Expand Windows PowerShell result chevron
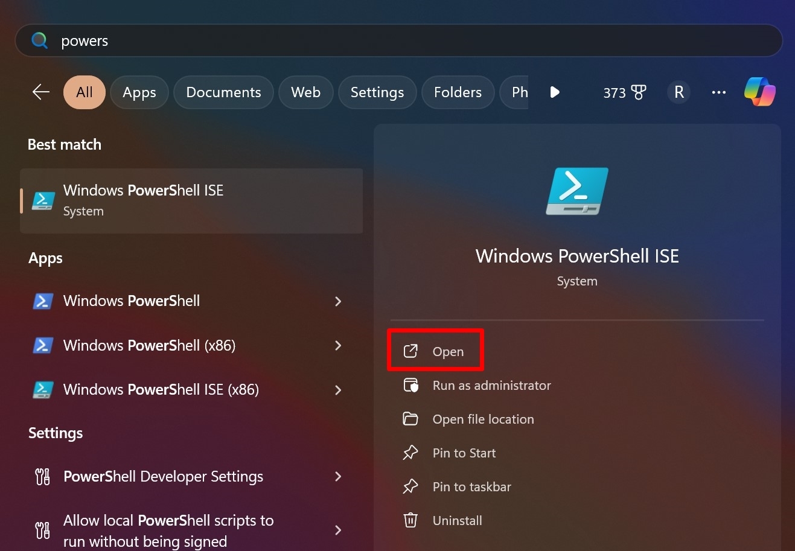The height and width of the screenshot is (551, 795). (338, 301)
